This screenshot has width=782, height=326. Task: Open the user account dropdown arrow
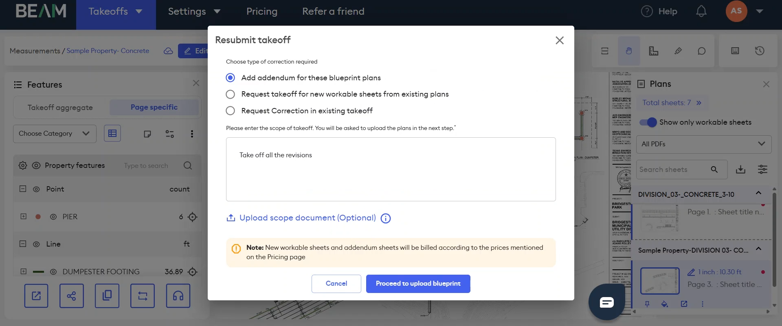click(x=760, y=11)
